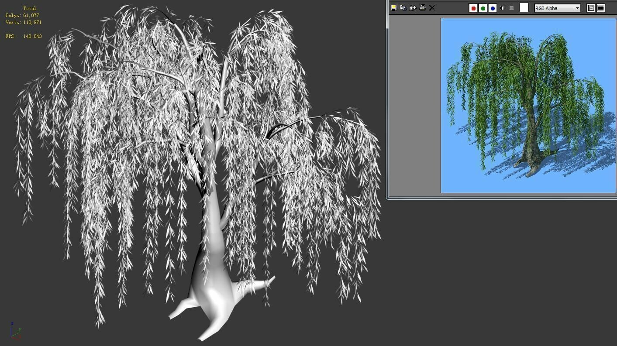Copy the rendered image to the clipboard
Screen dimensions: 617x346
[403, 7]
